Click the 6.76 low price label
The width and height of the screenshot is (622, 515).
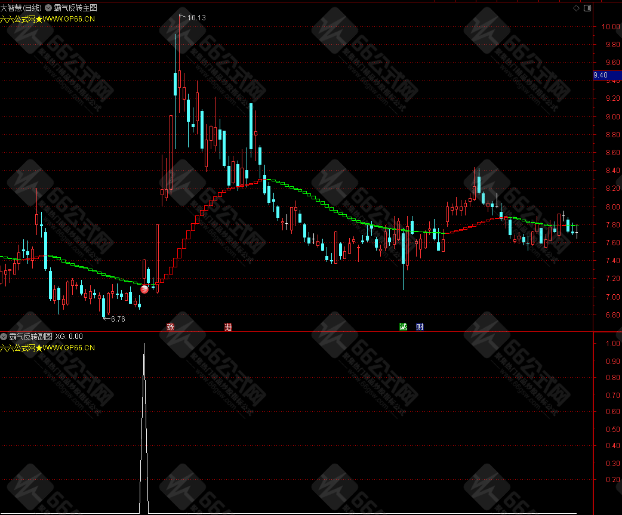(x=118, y=319)
